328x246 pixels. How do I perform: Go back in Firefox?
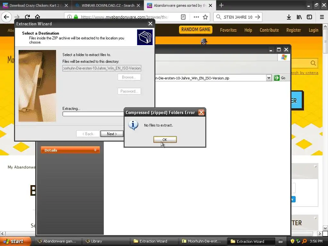6,17
